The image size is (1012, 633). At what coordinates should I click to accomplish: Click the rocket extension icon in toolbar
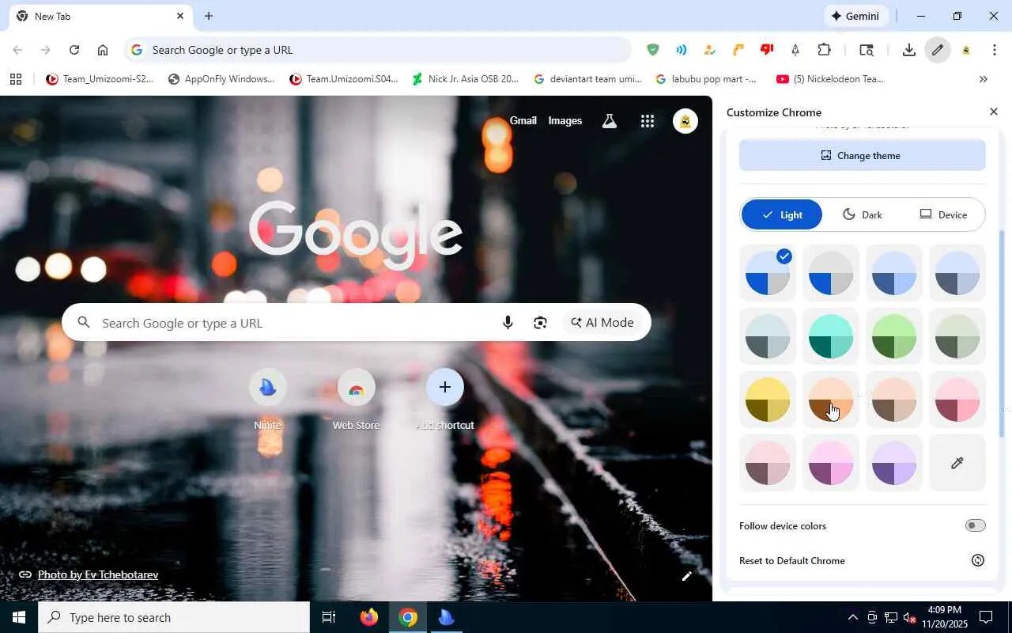pyautogui.click(x=795, y=50)
